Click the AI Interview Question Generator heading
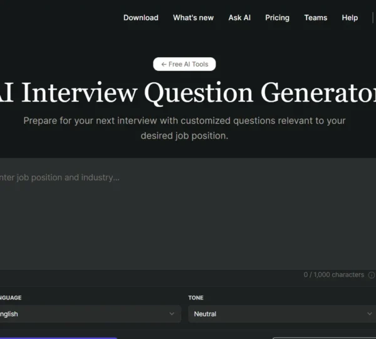The width and height of the screenshot is (376, 339). click(x=188, y=93)
